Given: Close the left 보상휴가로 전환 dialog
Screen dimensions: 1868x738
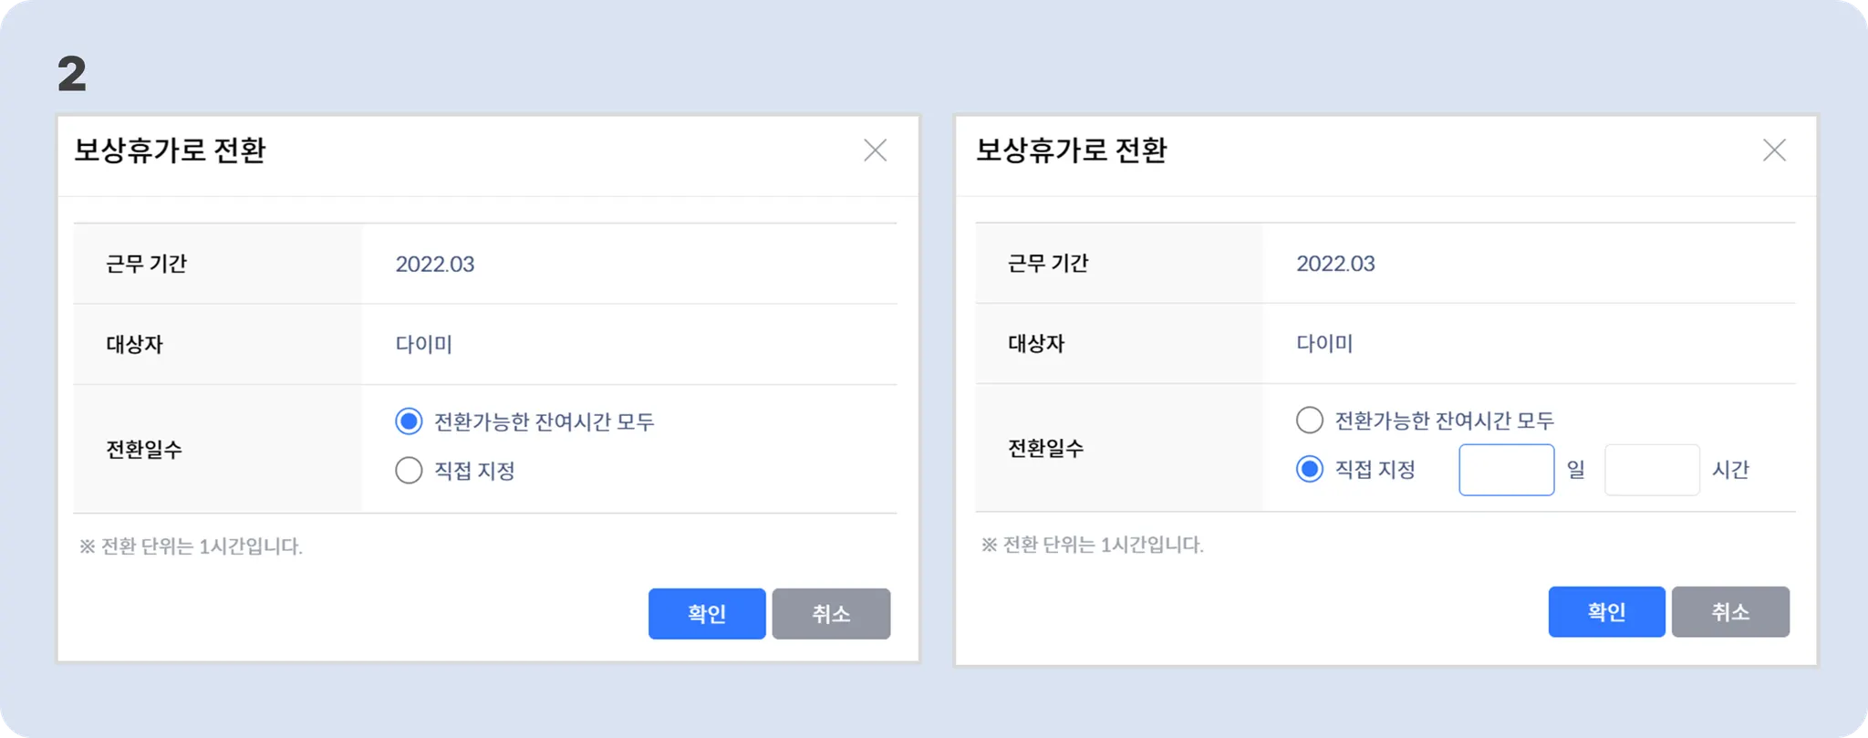Looking at the screenshot, I should [875, 151].
